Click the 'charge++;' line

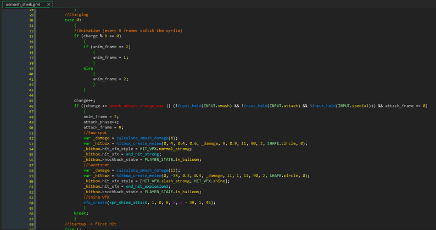[x=85, y=100]
